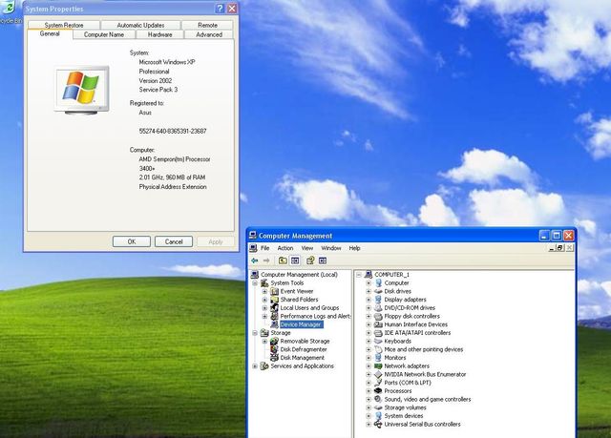Viewport: 611px width, 438px height.
Task: Click the last toolbar icon in Computer Management
Action: click(323, 261)
